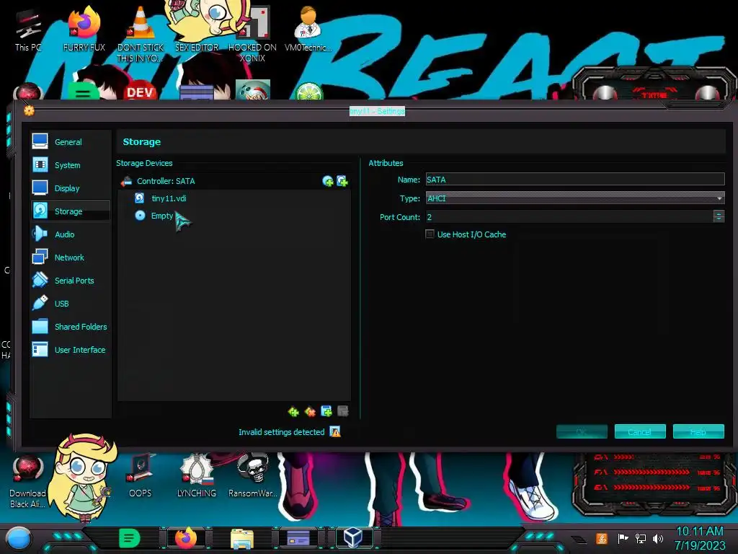This screenshot has width=738, height=554.
Task: Click the settings gear icon in title bar
Action: [x=29, y=110]
